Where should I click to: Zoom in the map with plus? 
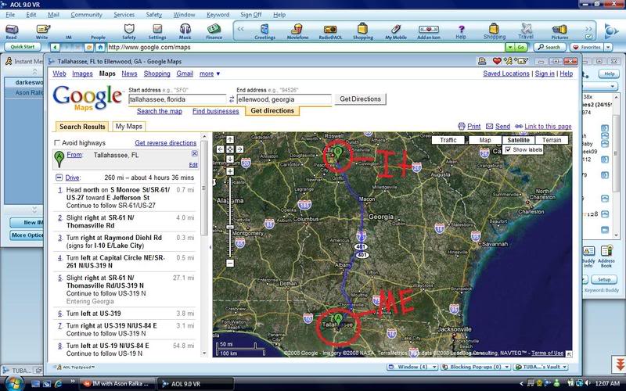click(x=230, y=171)
